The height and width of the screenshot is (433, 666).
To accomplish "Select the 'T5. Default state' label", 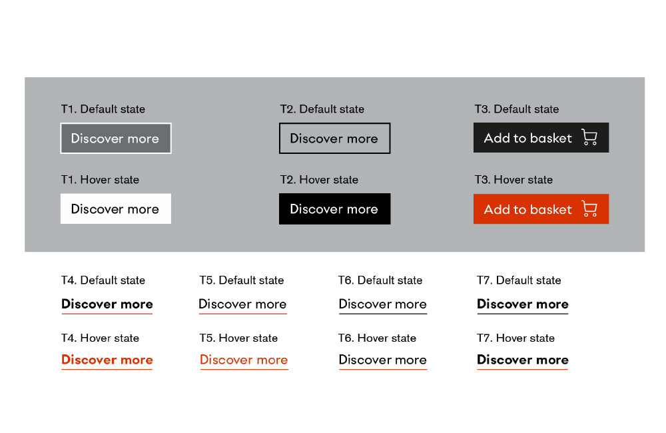I will pyautogui.click(x=242, y=280).
